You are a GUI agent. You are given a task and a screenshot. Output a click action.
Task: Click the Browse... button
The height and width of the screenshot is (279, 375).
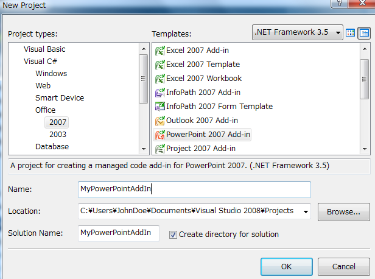tap(344, 212)
